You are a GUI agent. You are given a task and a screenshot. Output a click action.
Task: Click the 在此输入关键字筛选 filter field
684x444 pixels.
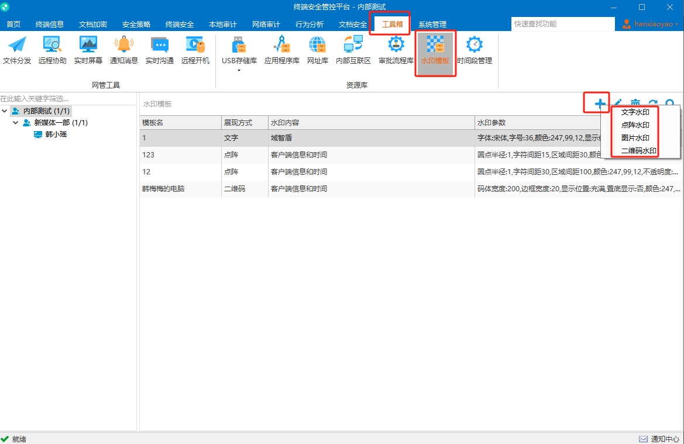click(x=68, y=99)
